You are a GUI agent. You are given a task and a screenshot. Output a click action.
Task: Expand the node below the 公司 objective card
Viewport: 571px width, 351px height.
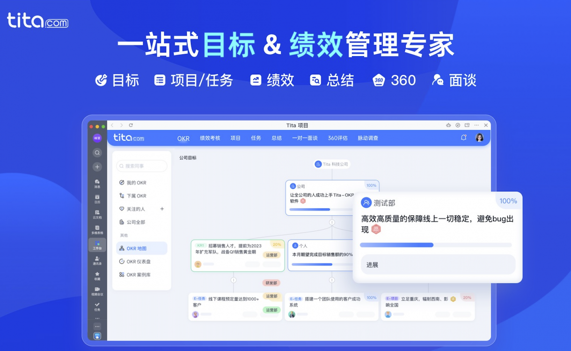(x=332, y=222)
